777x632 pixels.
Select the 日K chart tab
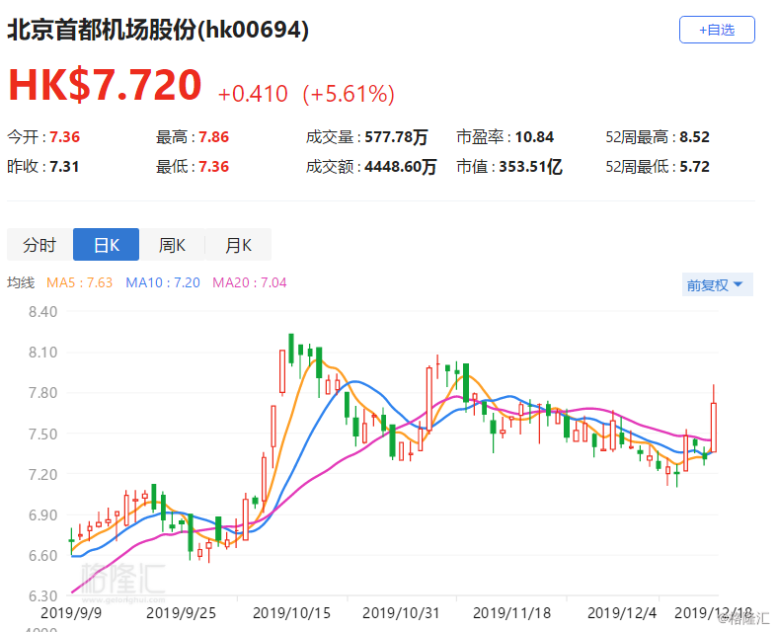106,244
